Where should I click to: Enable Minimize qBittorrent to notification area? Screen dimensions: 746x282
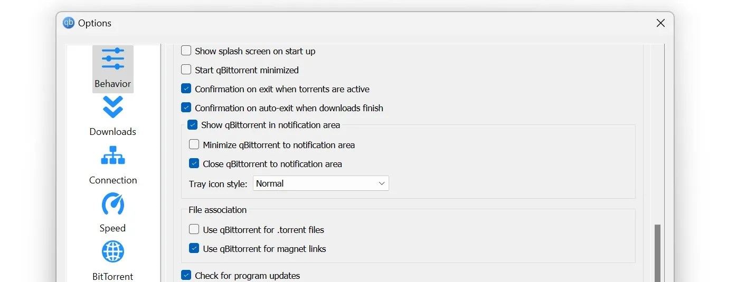pyautogui.click(x=194, y=144)
